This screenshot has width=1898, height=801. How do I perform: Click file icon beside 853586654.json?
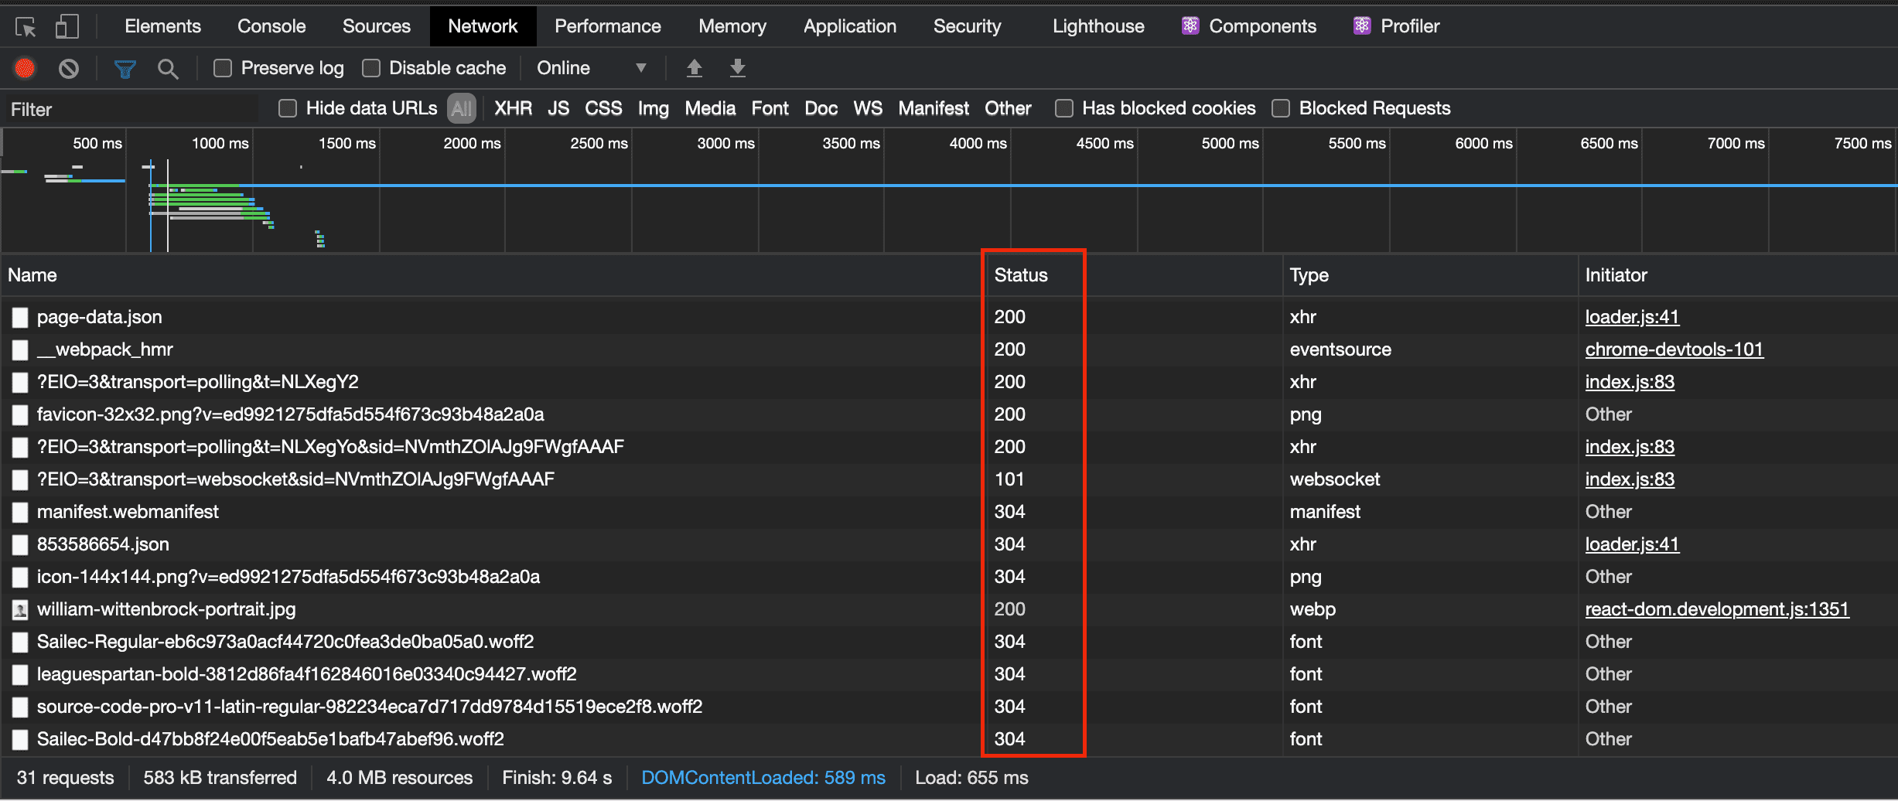click(x=20, y=545)
